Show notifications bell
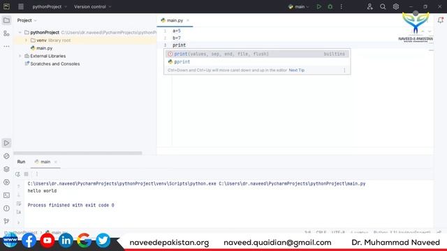This screenshot has width=447, height=251. (441, 20)
